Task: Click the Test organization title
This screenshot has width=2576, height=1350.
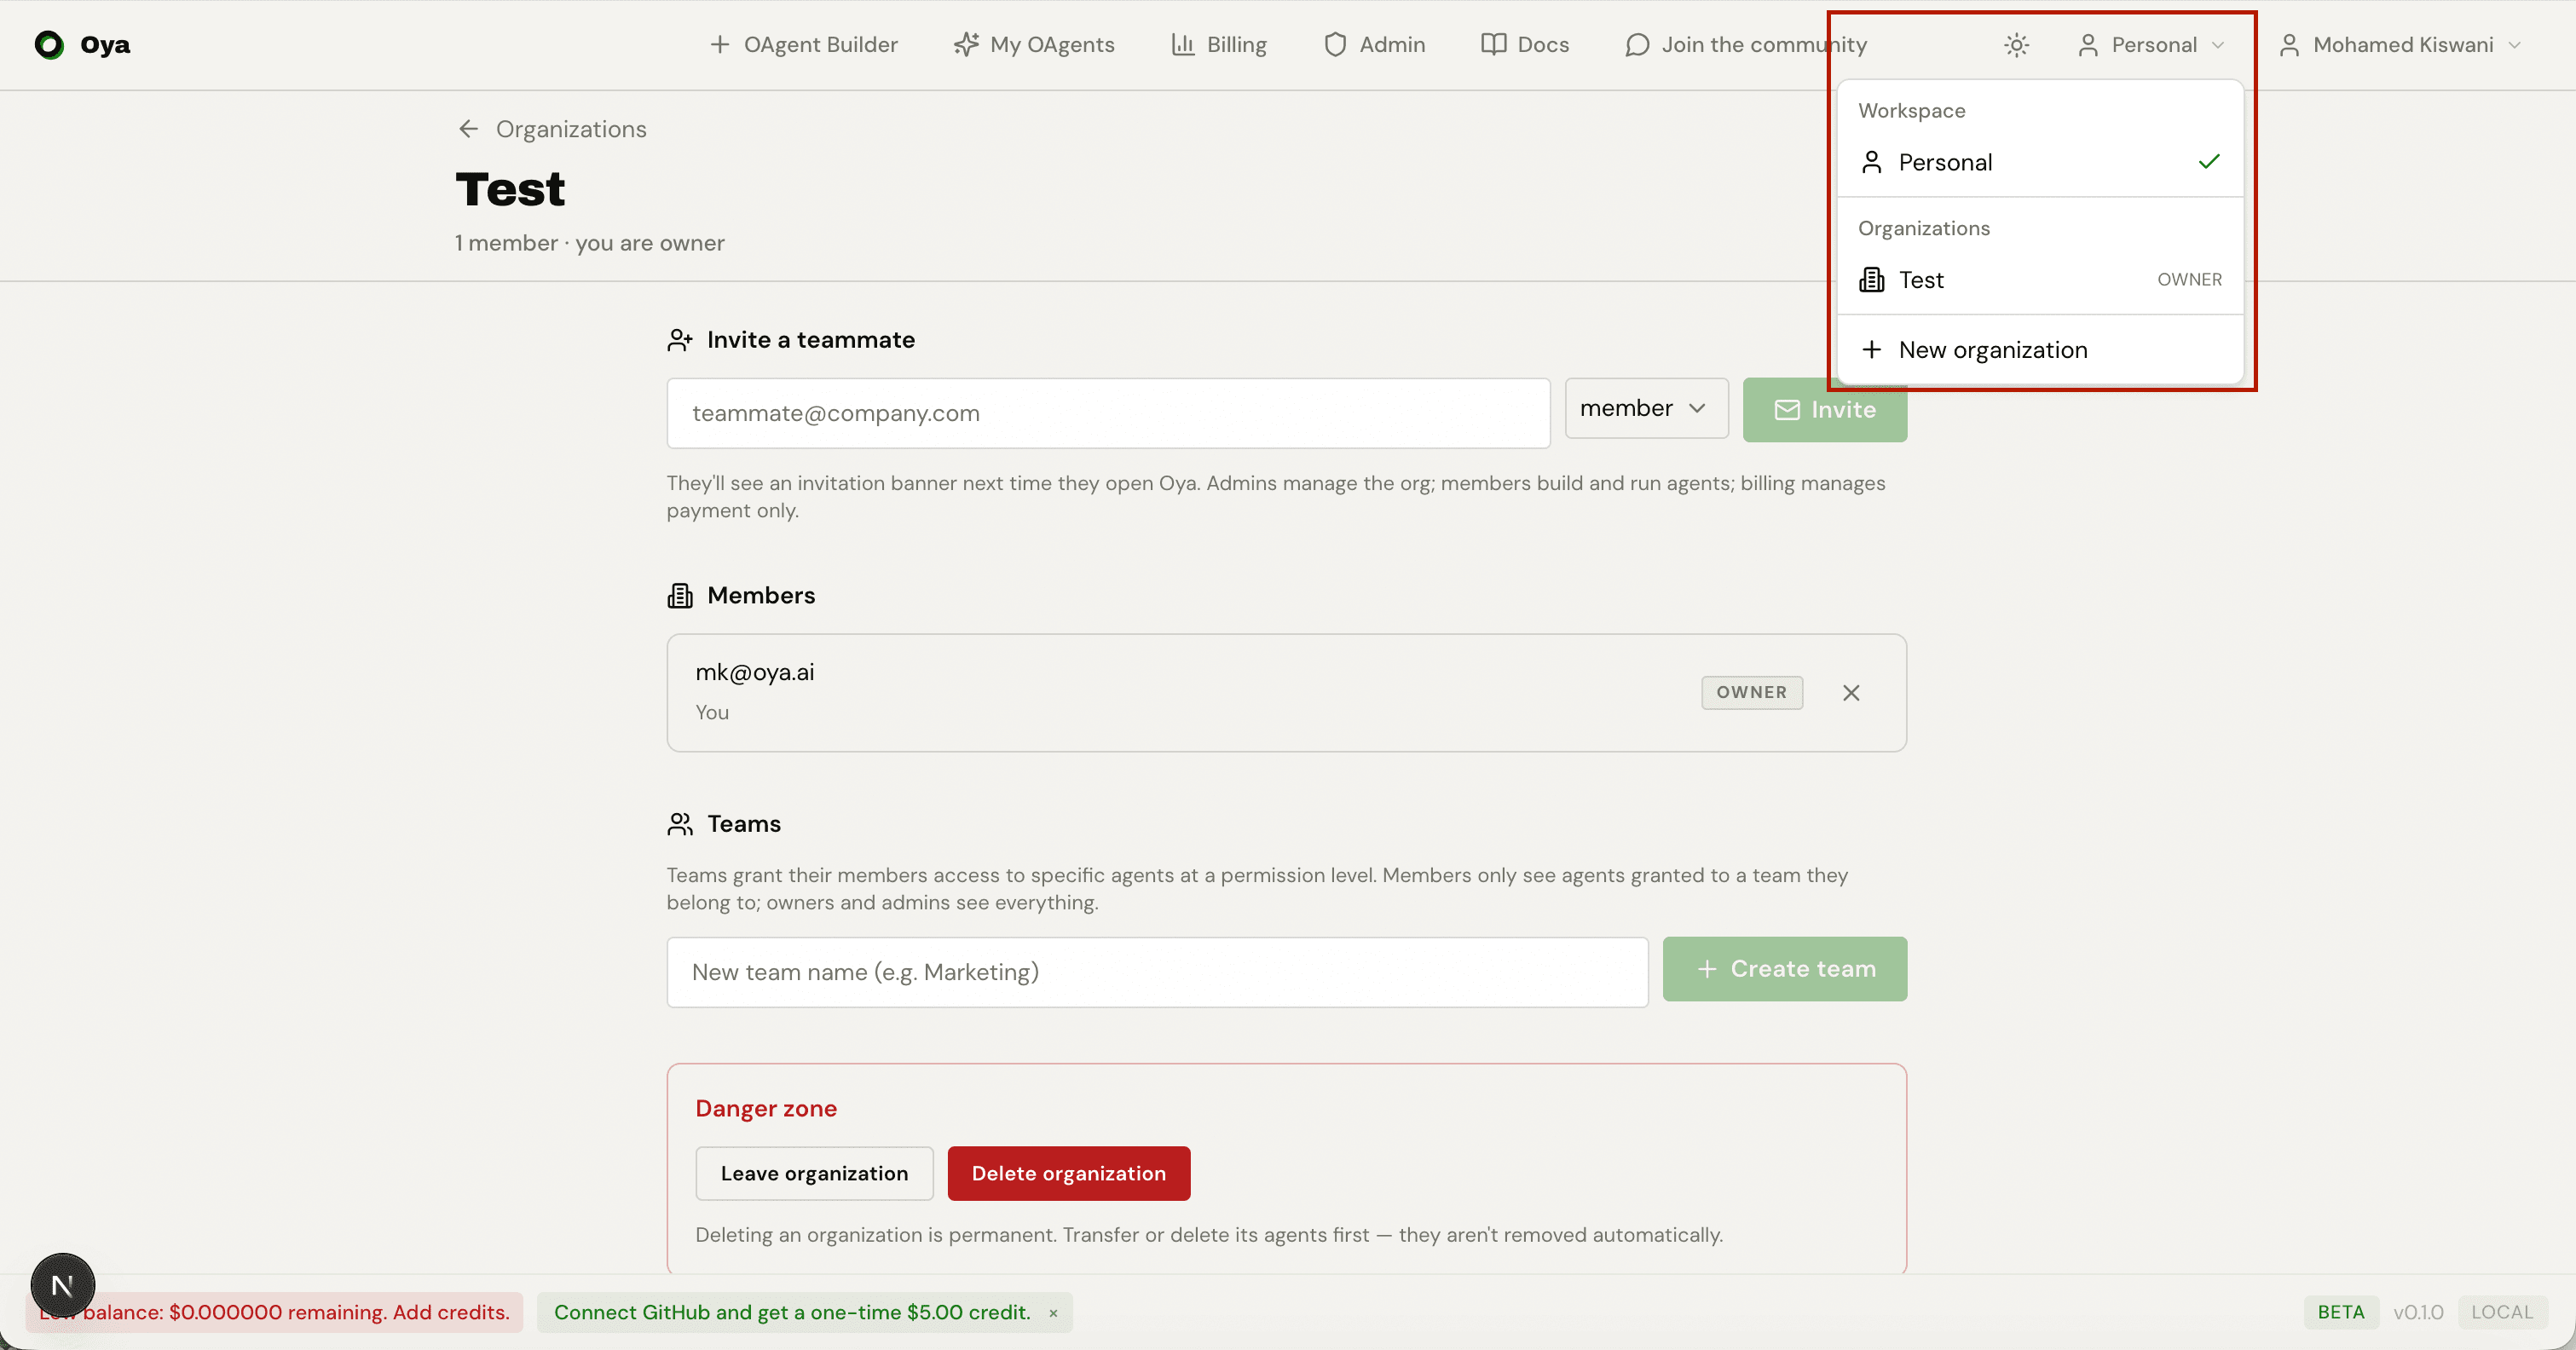Action: click(x=510, y=190)
